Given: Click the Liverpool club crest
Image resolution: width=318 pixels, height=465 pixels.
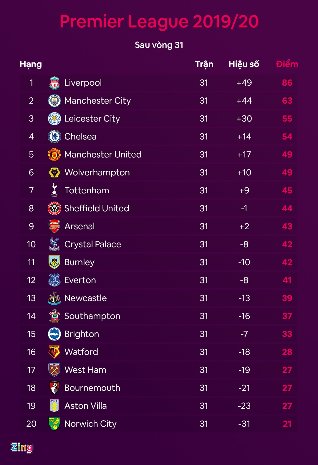Looking at the screenshot, I should tap(54, 83).
